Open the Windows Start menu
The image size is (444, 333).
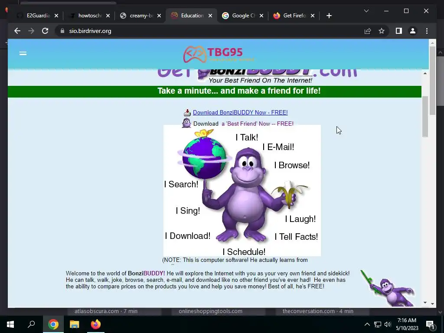pos(10,324)
